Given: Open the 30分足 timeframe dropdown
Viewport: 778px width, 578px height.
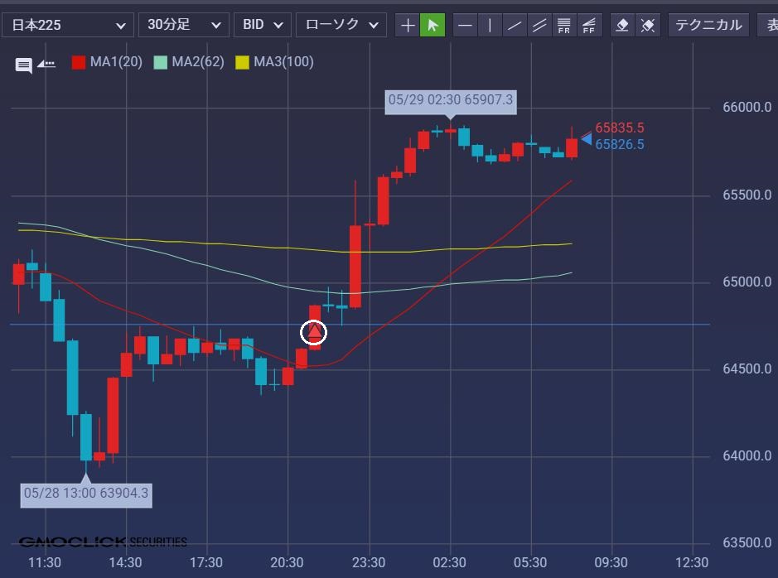Looking at the screenshot, I should [184, 25].
